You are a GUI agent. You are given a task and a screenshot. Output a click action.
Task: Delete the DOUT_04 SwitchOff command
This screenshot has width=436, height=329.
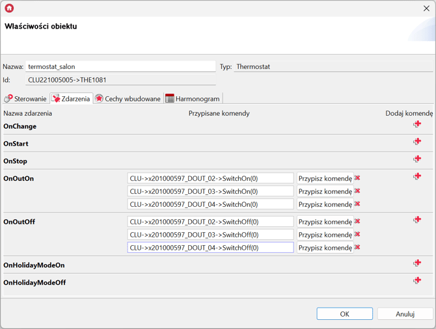point(357,248)
